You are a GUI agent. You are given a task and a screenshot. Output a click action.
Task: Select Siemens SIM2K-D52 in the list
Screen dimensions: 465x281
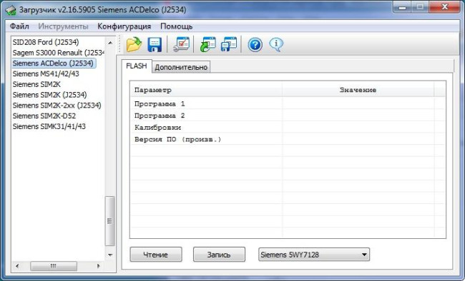[x=44, y=116]
